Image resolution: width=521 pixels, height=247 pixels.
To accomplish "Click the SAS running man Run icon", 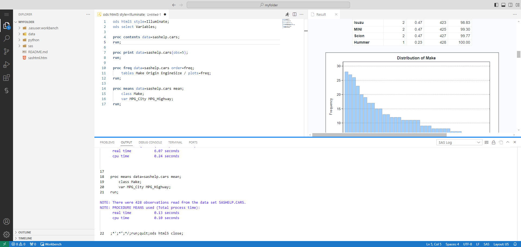I will [x=287, y=14].
